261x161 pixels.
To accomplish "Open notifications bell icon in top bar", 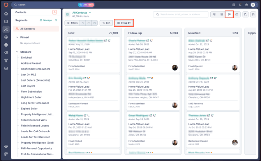I will click(240, 5).
